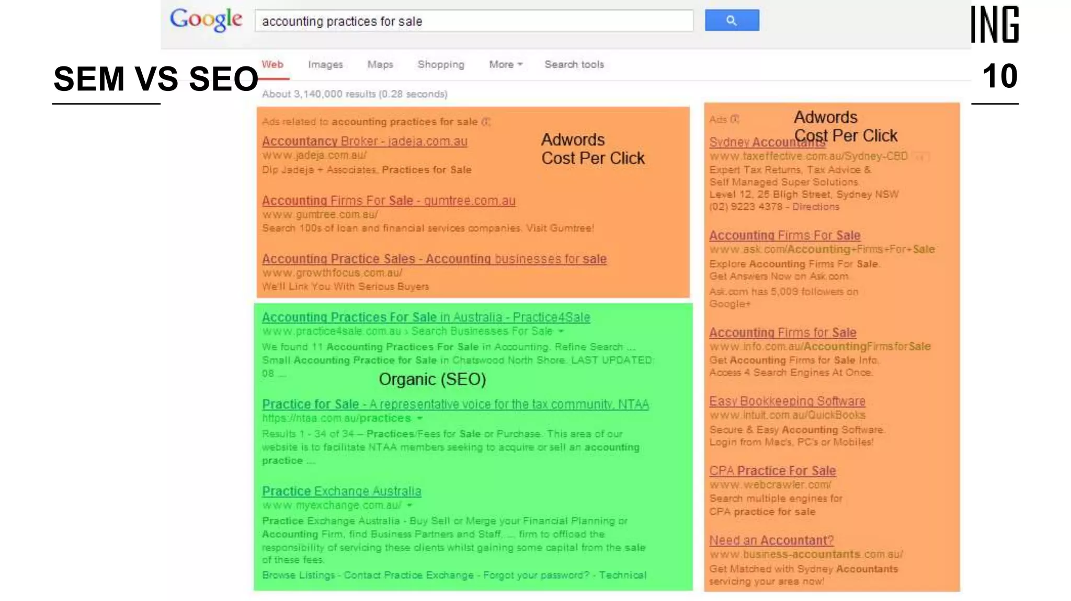Image resolution: width=1071 pixels, height=601 pixels.
Task: Click www.business-accountants.com.au/ URL text
Action: (x=806, y=554)
